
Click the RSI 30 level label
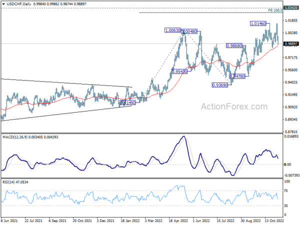pyautogui.click(x=286, y=205)
